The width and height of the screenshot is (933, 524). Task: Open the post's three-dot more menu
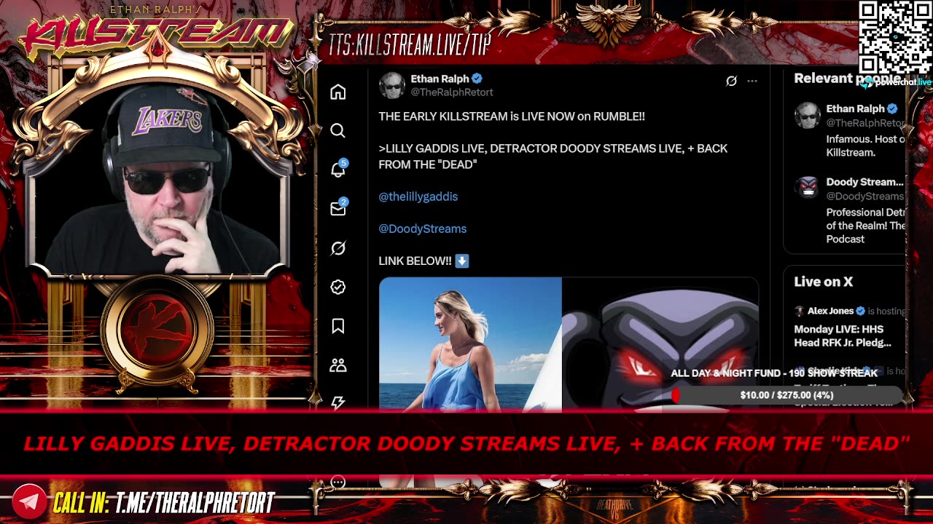pos(752,81)
